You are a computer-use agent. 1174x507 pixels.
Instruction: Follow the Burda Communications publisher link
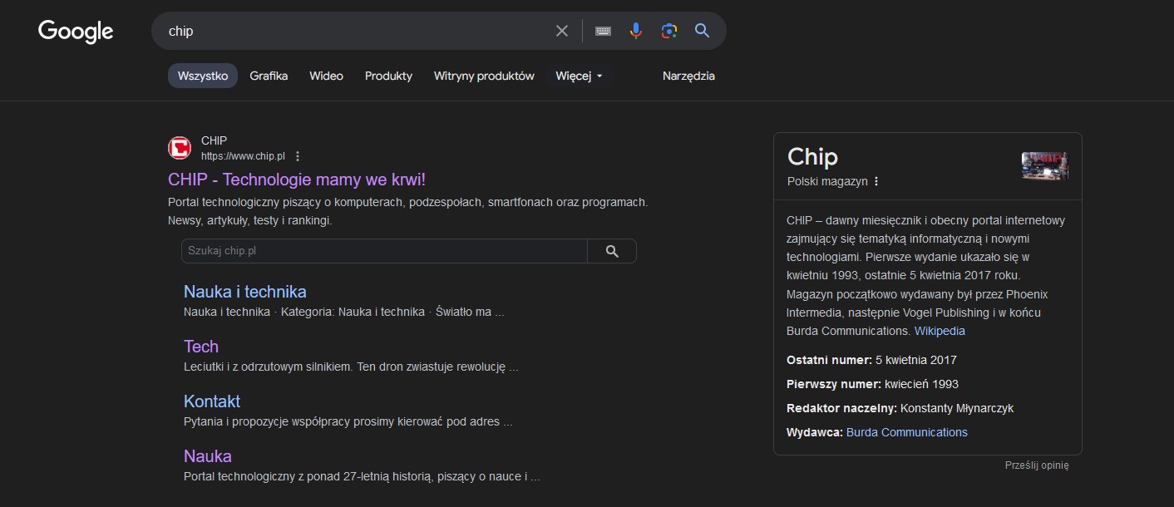pos(906,432)
